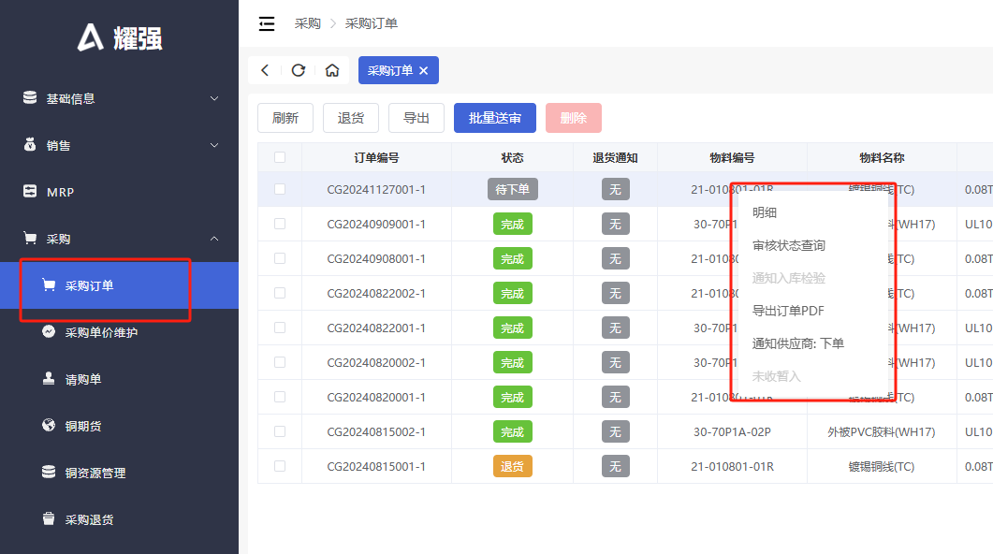Close the 采购订单 tab with X

(424, 70)
